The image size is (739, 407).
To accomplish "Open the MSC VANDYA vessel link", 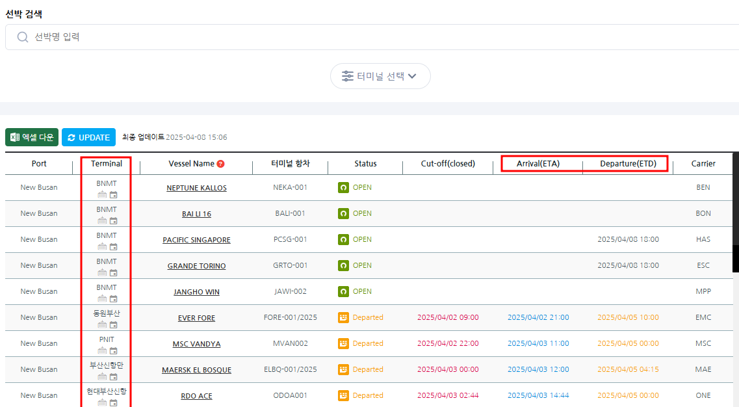I will pos(196,344).
